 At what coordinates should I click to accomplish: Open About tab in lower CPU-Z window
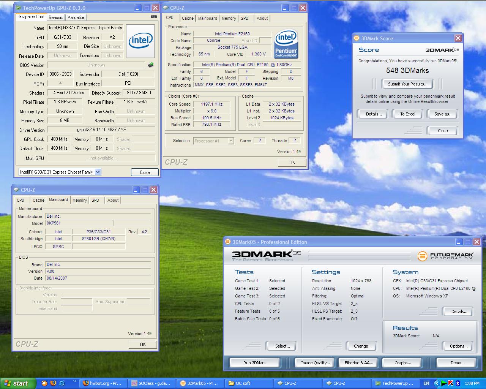(113, 200)
